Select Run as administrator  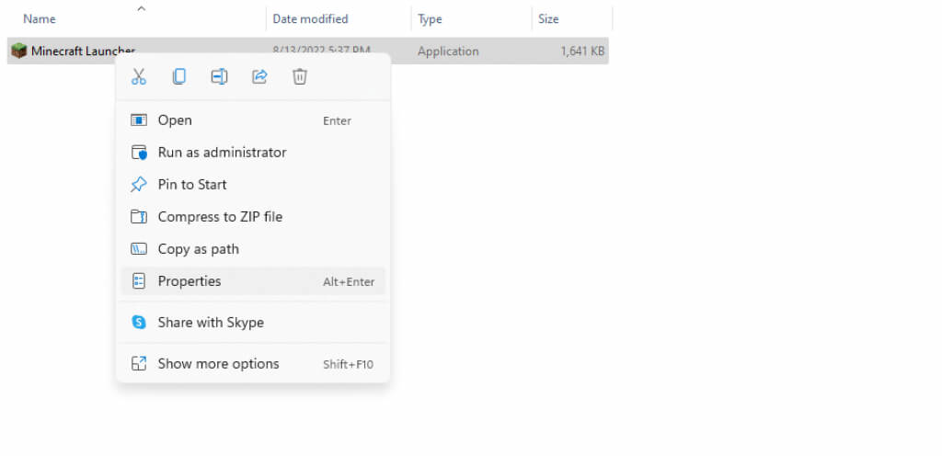pyautogui.click(x=222, y=153)
